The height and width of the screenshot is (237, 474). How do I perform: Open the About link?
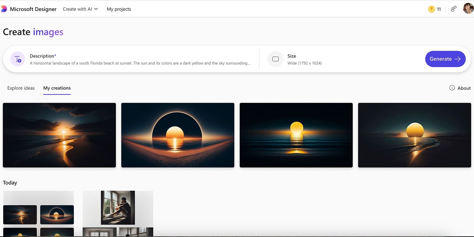coord(464,88)
